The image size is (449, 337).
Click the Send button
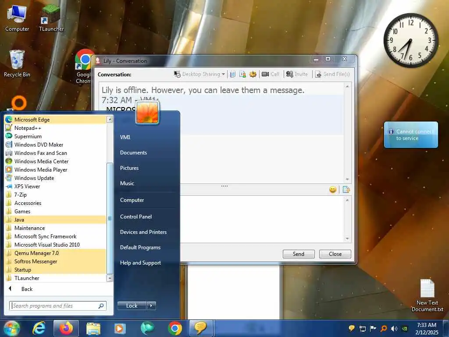pos(299,254)
